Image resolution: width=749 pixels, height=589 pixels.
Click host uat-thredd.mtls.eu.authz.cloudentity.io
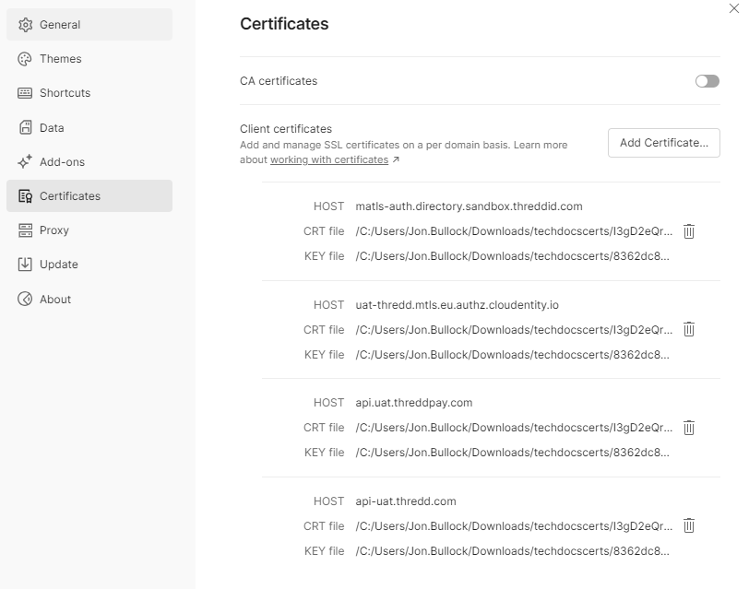point(457,304)
